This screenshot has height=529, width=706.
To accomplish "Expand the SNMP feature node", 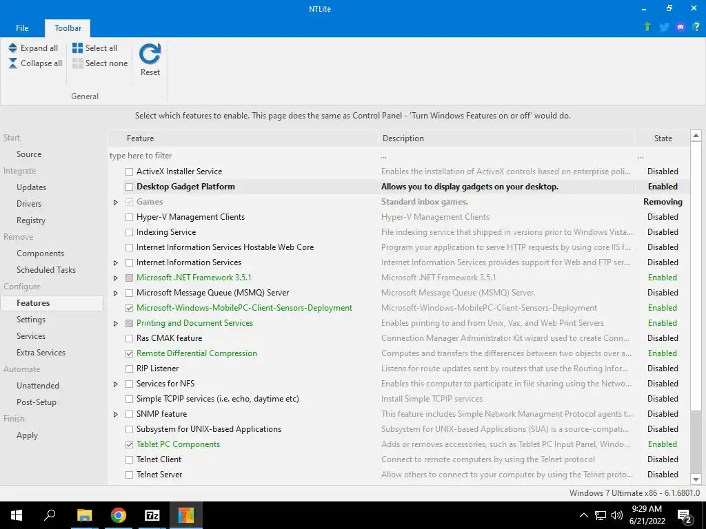I will 116,414.
